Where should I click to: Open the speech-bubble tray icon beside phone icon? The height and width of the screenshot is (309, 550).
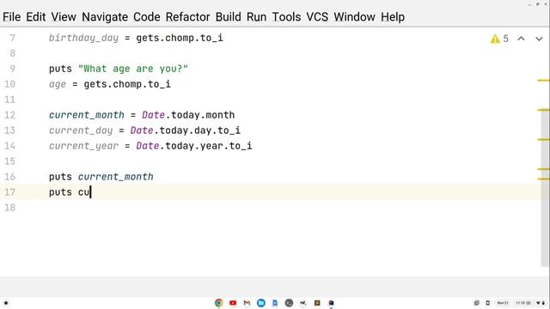tap(477, 303)
